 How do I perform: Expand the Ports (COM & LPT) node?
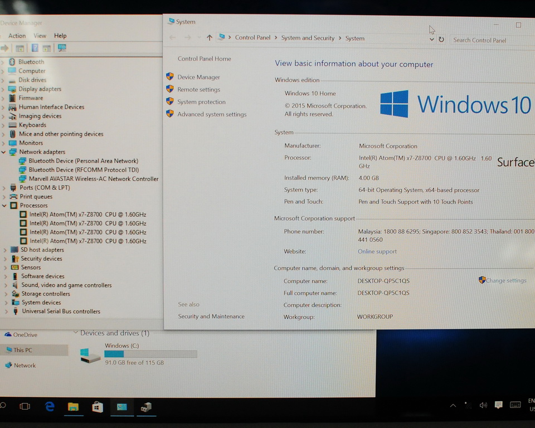click(4, 188)
